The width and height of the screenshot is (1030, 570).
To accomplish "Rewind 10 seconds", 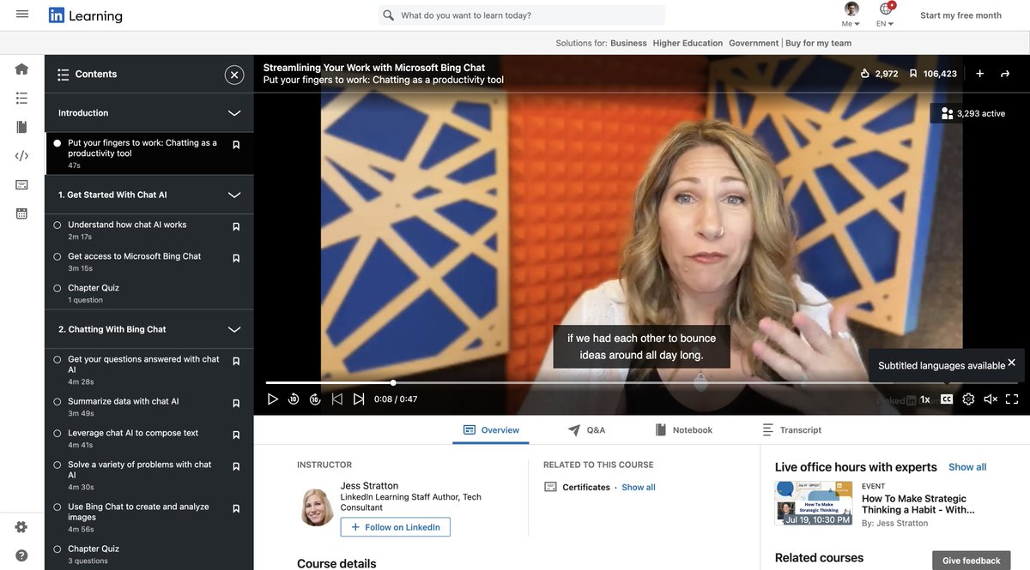I will click(294, 399).
